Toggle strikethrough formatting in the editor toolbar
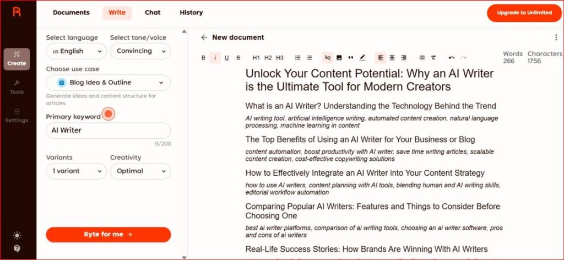This screenshot has height=260, width=564. coord(238,57)
